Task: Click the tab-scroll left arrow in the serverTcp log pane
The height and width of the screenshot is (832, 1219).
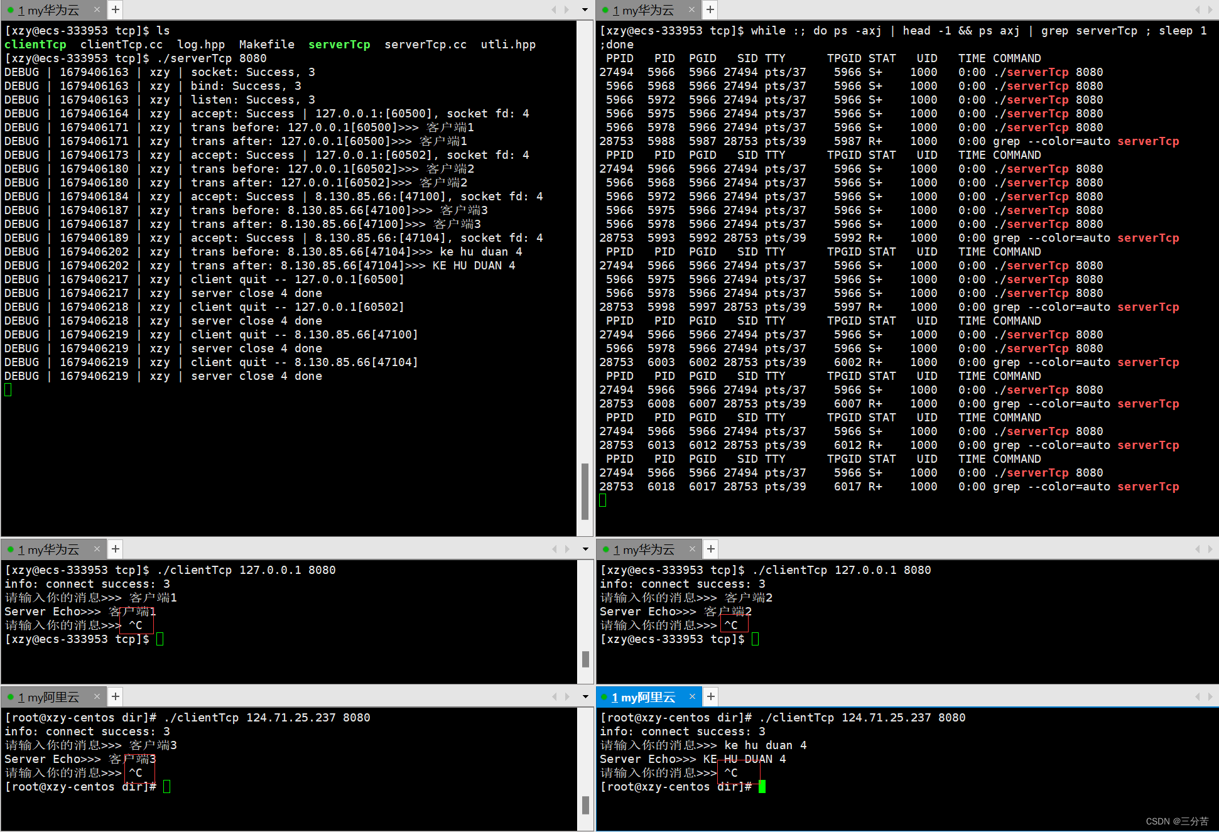Action: (554, 9)
